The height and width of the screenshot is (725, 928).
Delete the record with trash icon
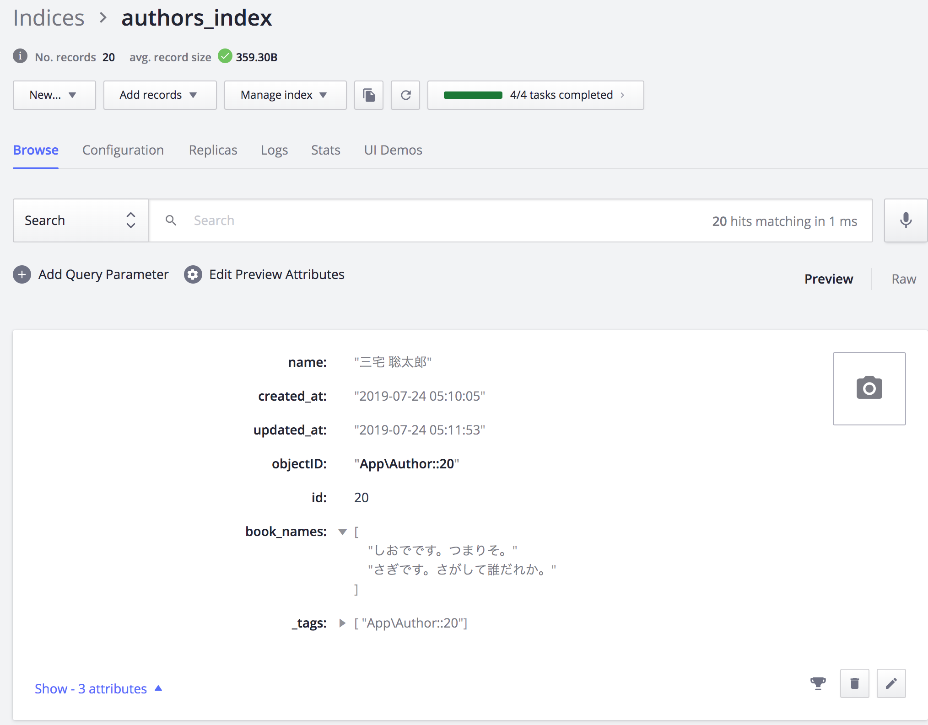coord(854,683)
